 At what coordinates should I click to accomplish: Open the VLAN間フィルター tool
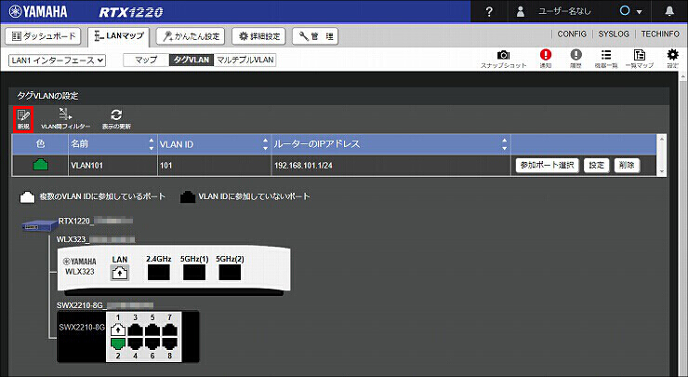[x=65, y=119]
